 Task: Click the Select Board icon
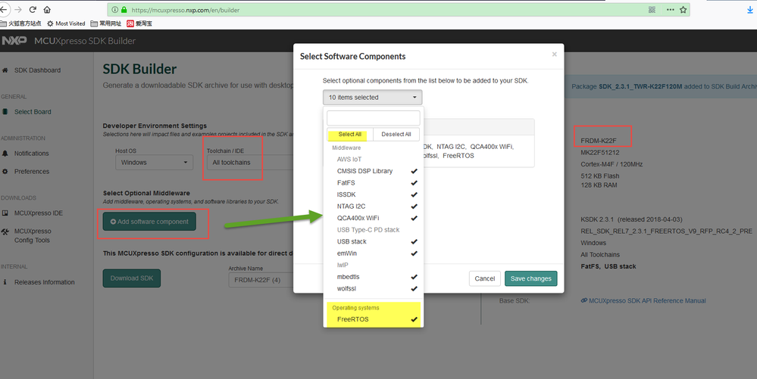(5, 112)
